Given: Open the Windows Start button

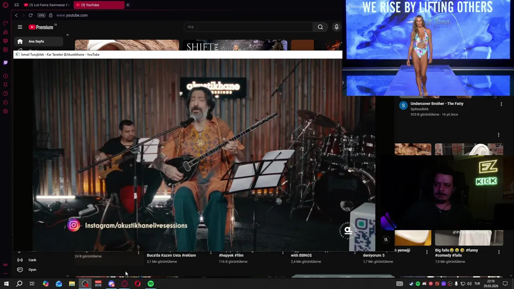Looking at the screenshot, I should (6, 284).
